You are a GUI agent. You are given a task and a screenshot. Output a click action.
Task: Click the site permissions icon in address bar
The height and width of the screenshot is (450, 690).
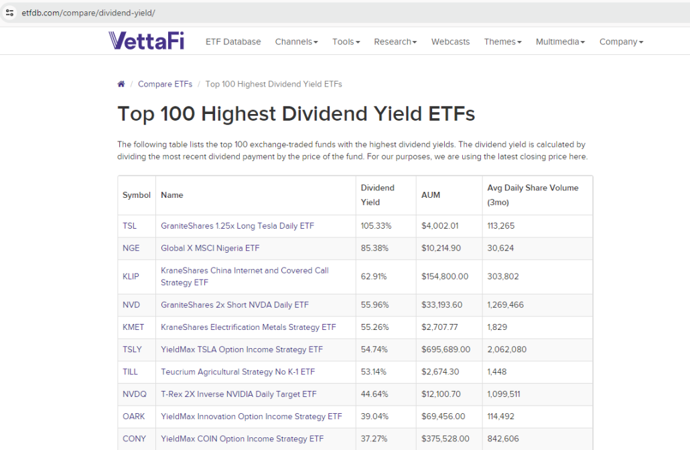9,11
